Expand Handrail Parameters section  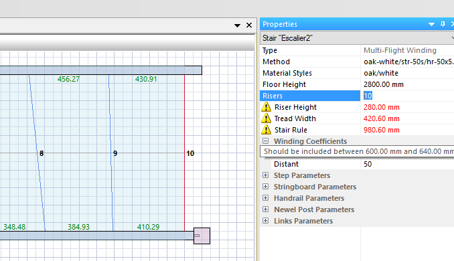click(x=266, y=198)
